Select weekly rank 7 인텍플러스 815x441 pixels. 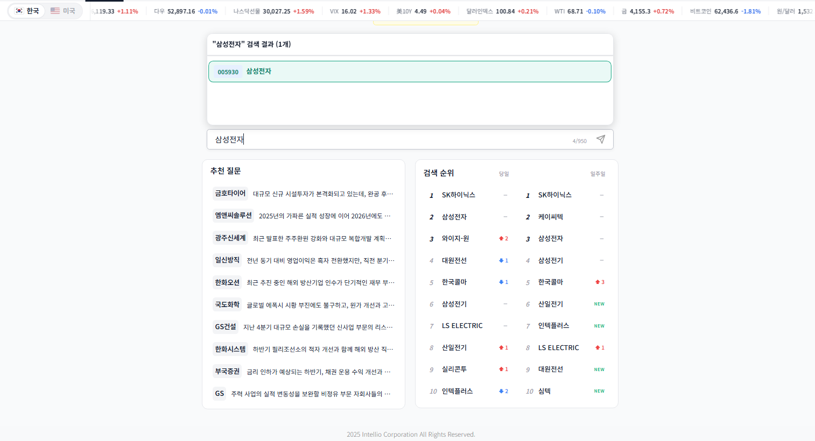565,326
